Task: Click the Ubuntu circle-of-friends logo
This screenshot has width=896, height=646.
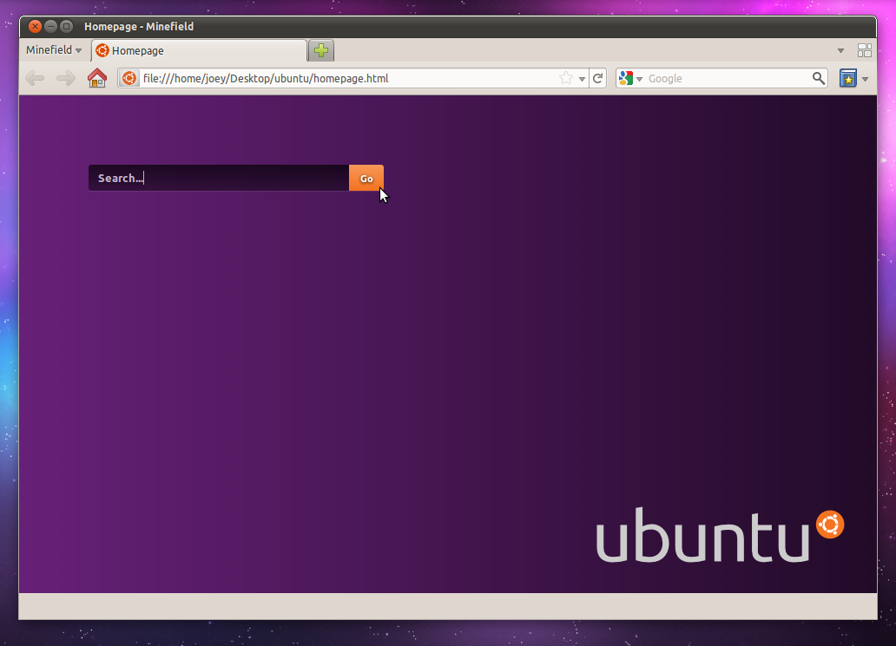Action: (x=830, y=525)
